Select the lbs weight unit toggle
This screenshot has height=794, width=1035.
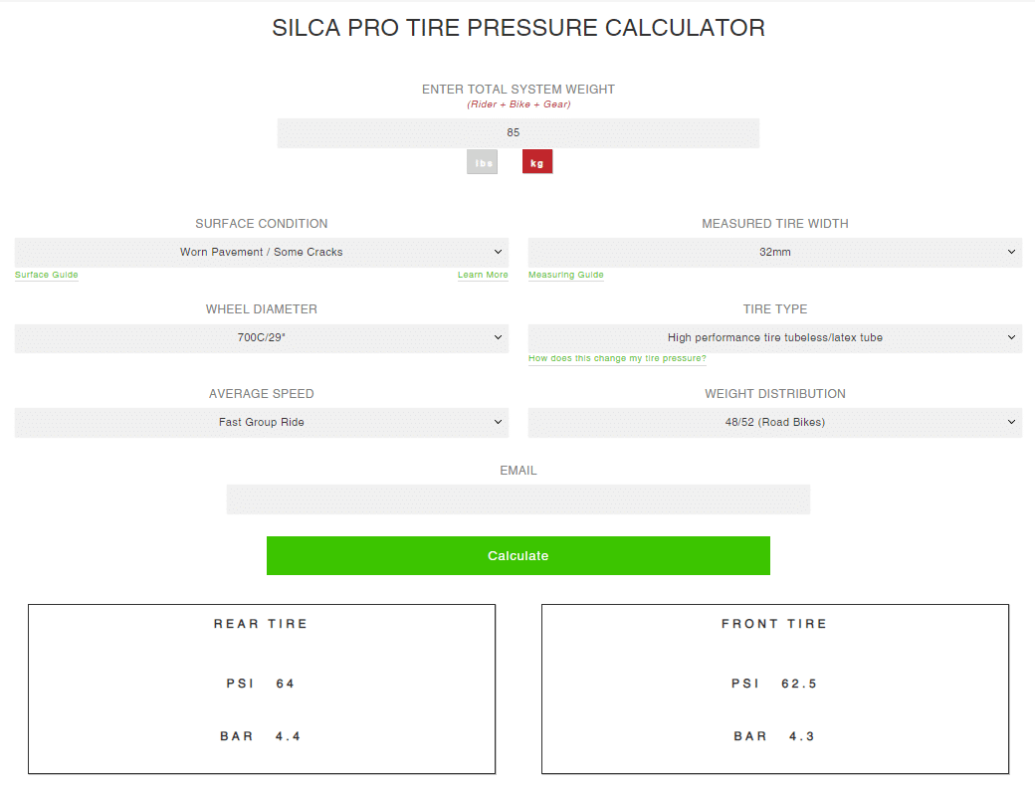click(482, 162)
